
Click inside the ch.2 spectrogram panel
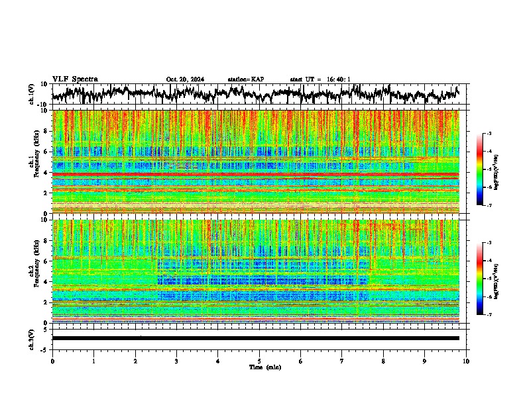256,271
